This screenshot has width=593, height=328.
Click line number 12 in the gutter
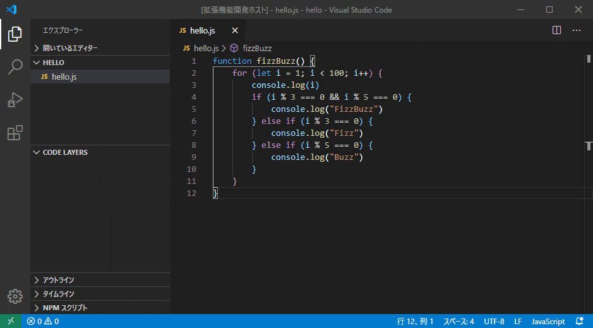191,193
